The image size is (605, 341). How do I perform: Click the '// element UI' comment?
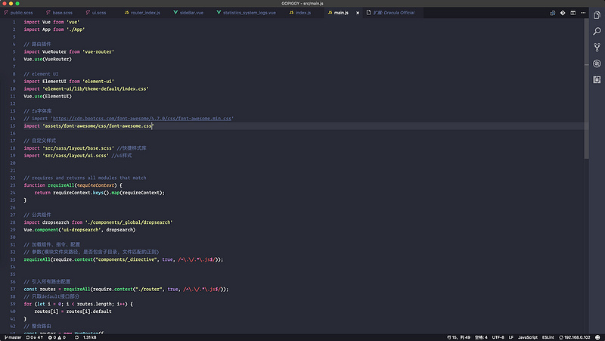[x=41, y=74]
